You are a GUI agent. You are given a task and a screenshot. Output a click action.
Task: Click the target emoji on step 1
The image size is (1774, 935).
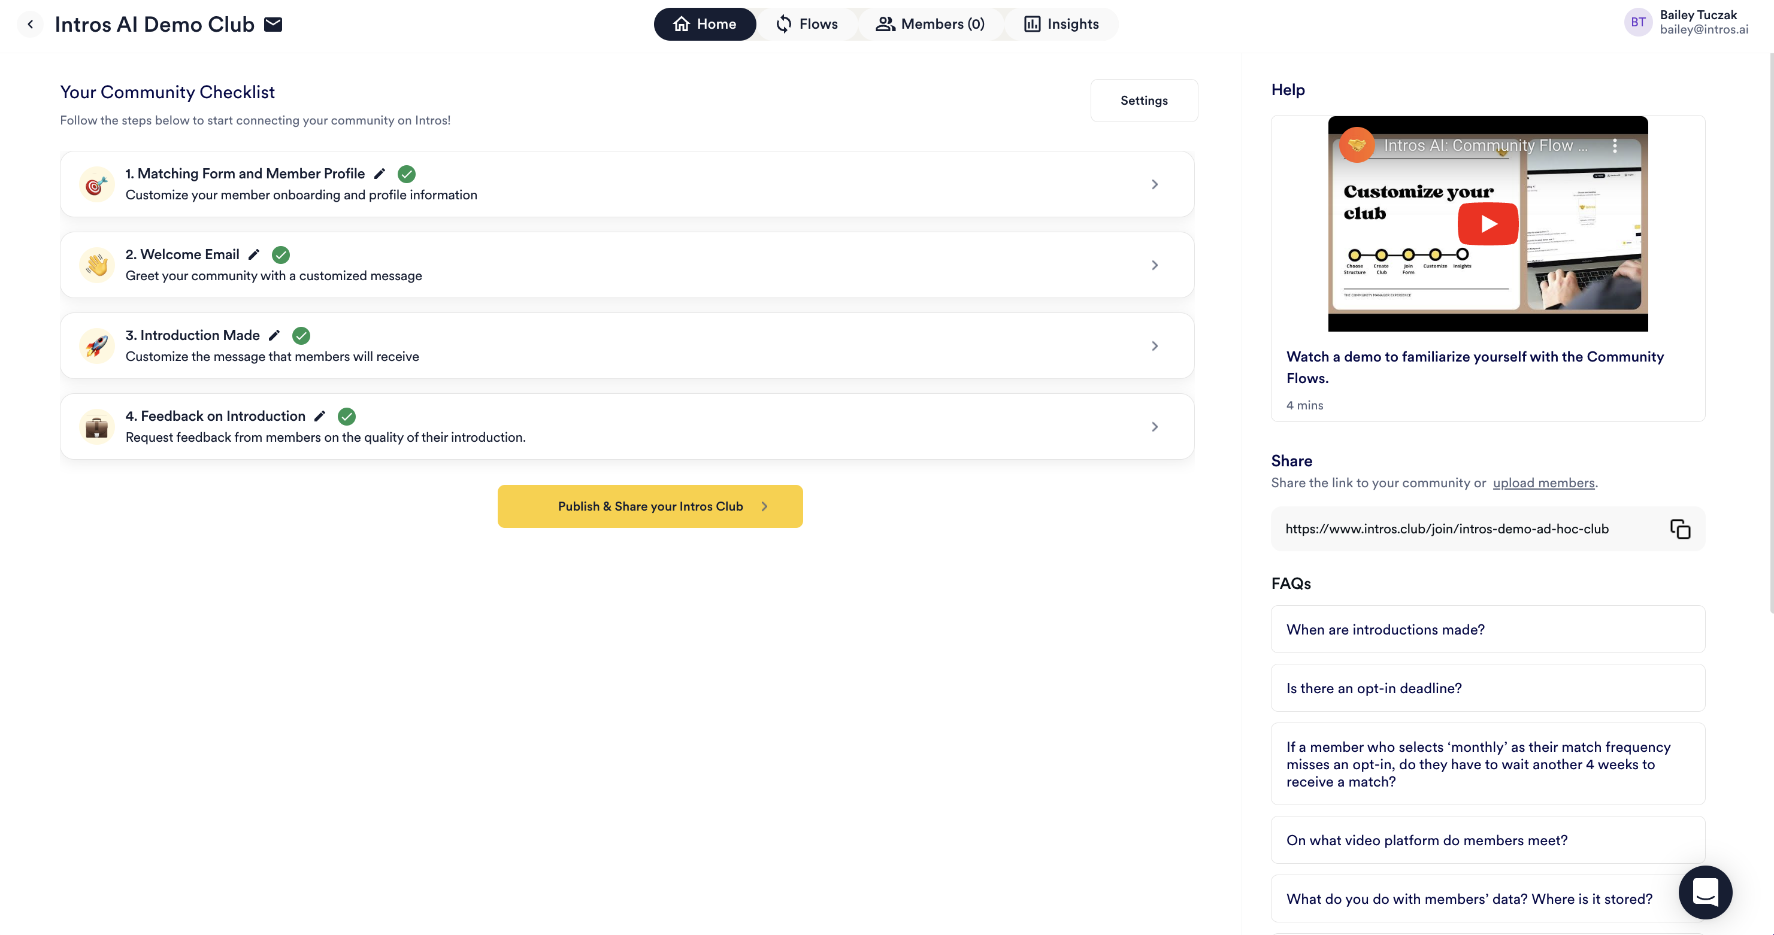(96, 184)
